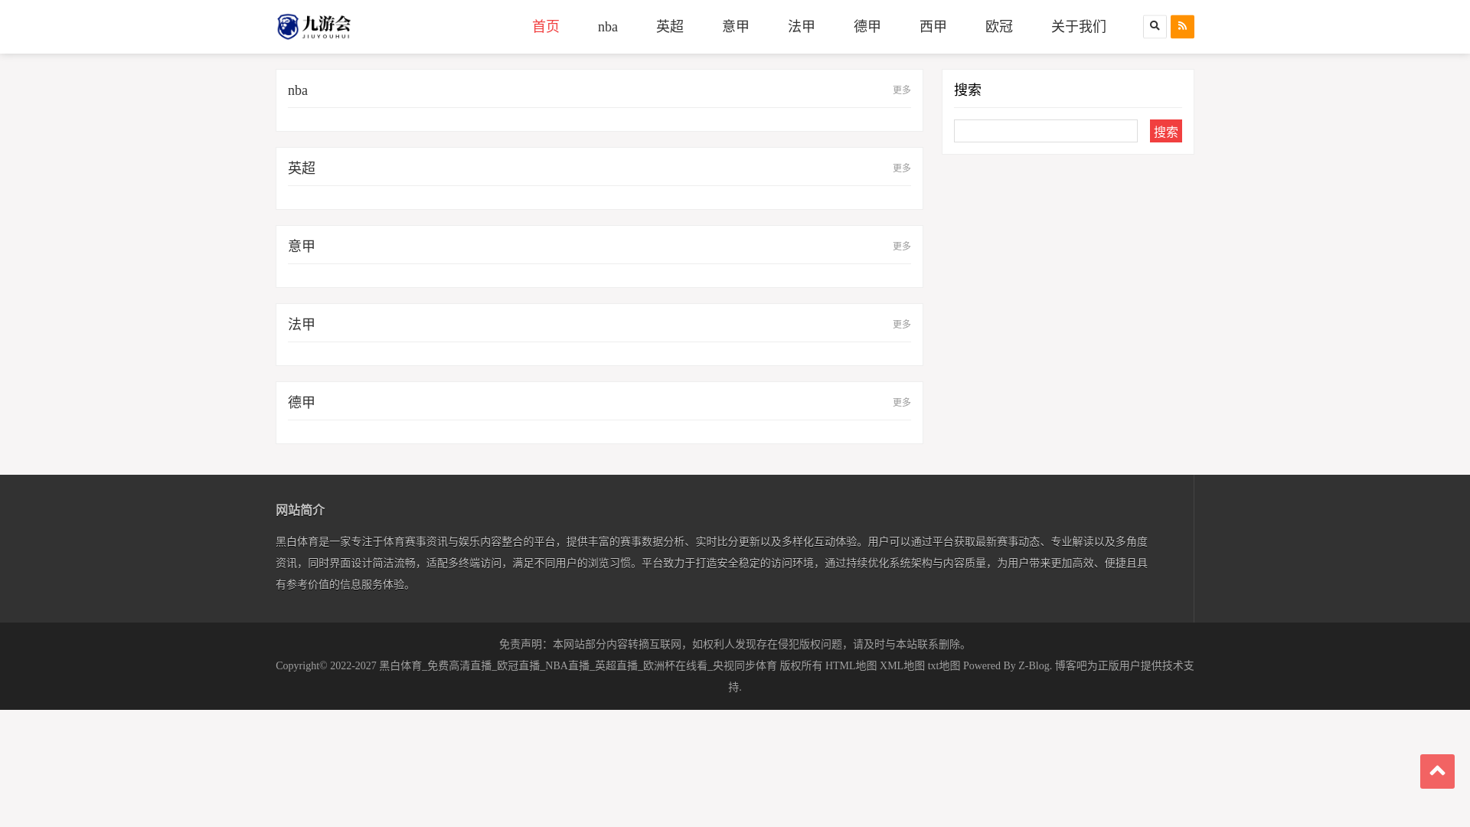Screen dimensions: 1470x827
Task: Open the HTML地图 footer link
Action: (851, 666)
